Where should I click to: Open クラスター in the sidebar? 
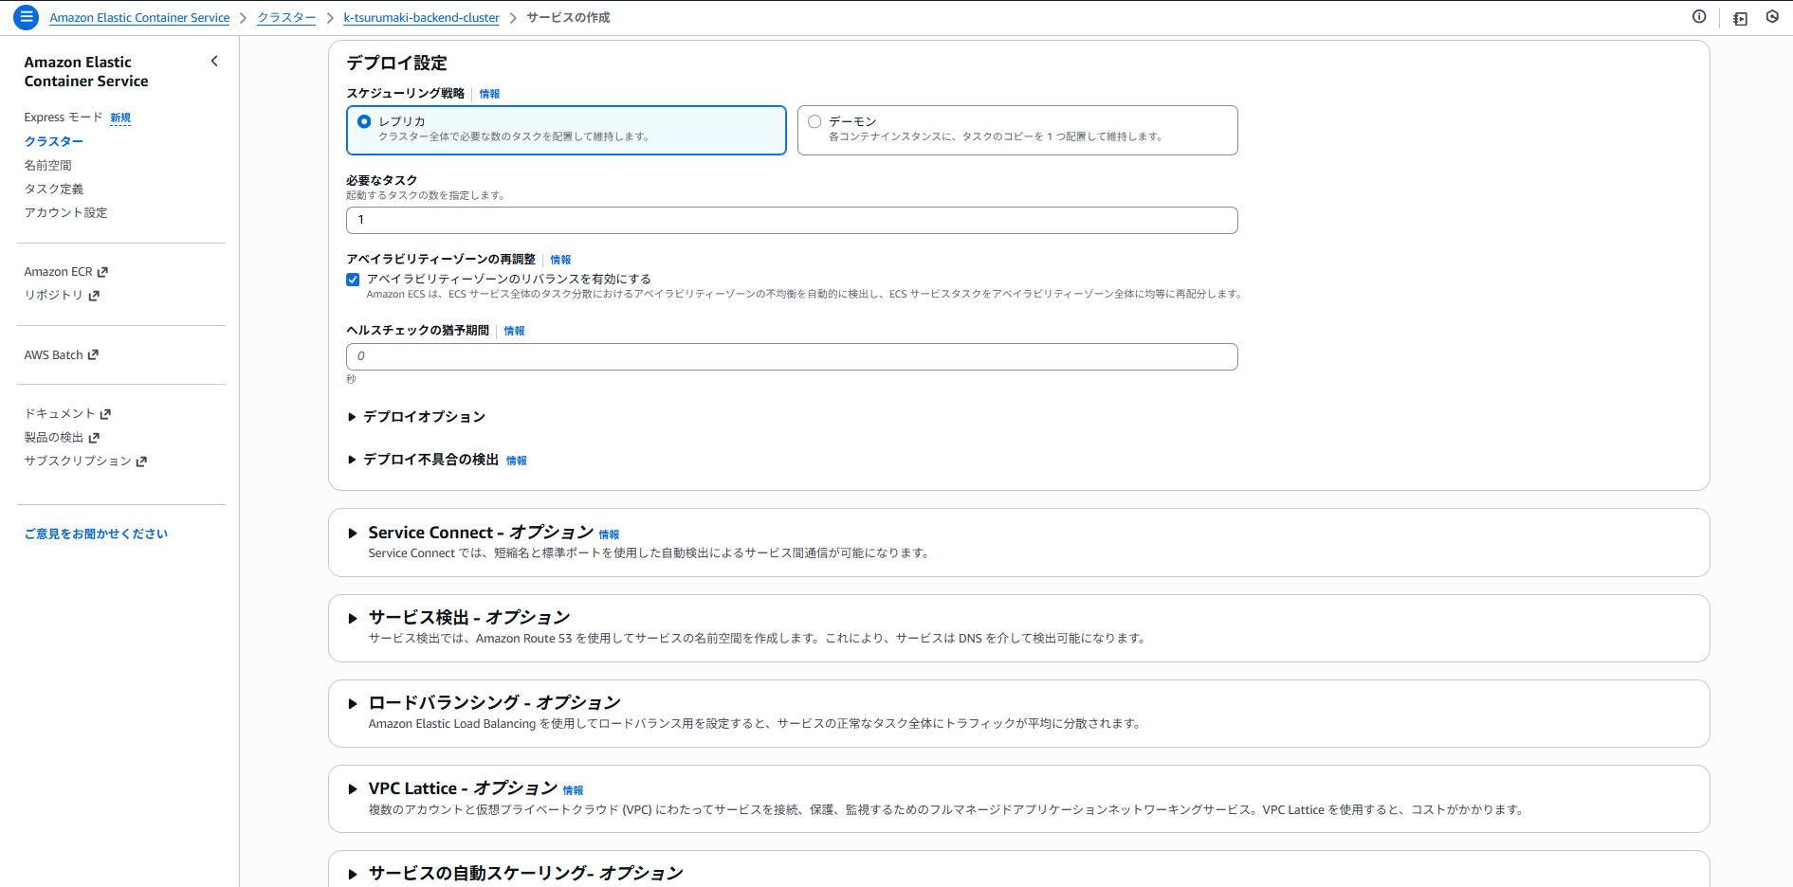pyautogui.click(x=53, y=141)
